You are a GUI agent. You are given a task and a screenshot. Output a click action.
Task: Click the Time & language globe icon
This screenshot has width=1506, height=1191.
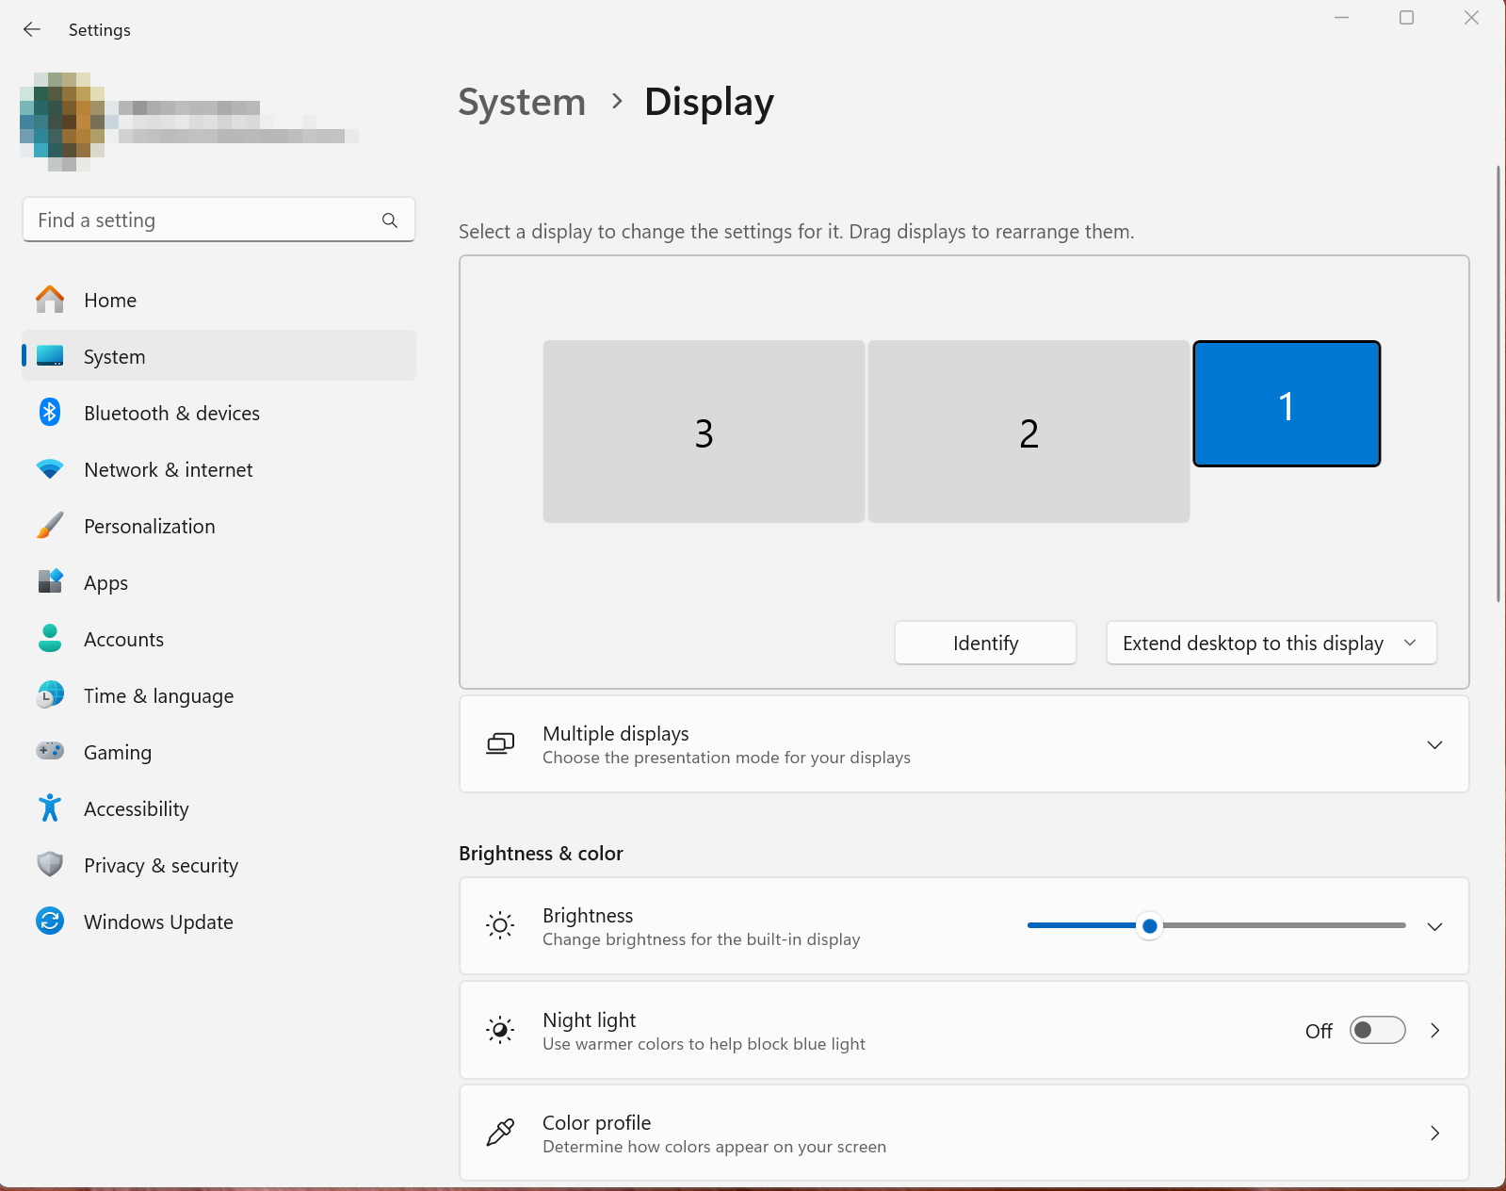coord(50,694)
